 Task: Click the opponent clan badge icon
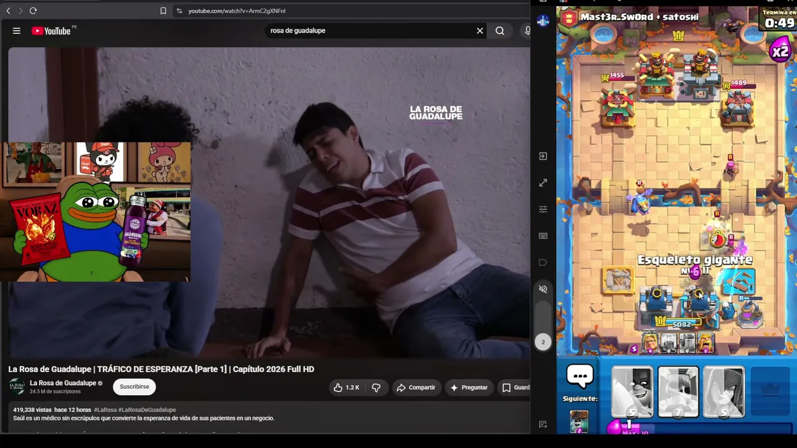pos(568,19)
